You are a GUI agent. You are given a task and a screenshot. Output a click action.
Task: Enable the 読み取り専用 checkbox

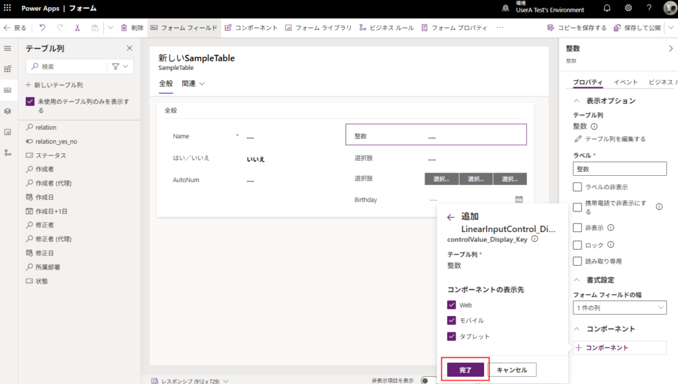(577, 261)
